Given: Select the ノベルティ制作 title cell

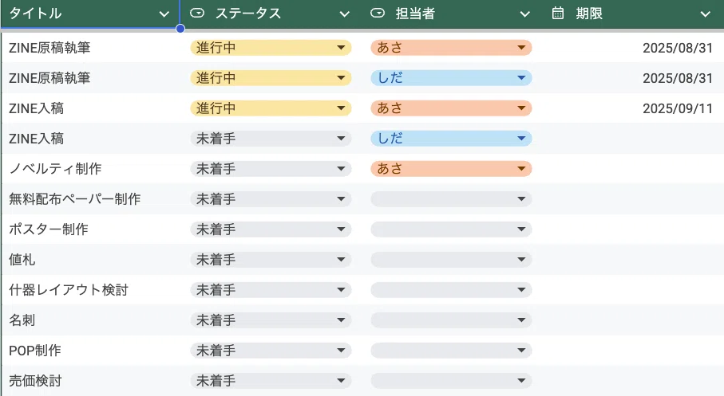Looking at the screenshot, I should point(90,169).
